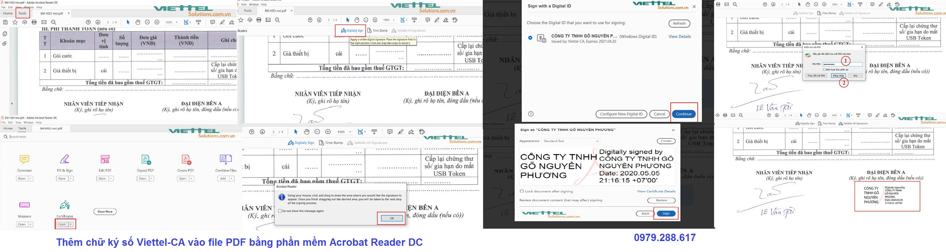Image resolution: width=946 pixels, height=252 pixels.
Task: Expand the dropdown arrow beside Measure Open
Action: pyautogui.click(x=31, y=224)
